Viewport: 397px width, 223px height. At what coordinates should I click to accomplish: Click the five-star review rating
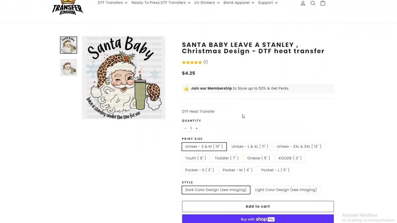click(x=192, y=62)
